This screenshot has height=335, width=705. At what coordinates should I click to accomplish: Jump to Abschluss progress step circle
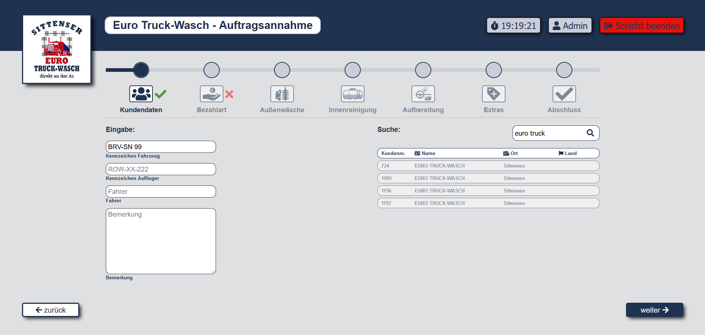click(x=564, y=70)
